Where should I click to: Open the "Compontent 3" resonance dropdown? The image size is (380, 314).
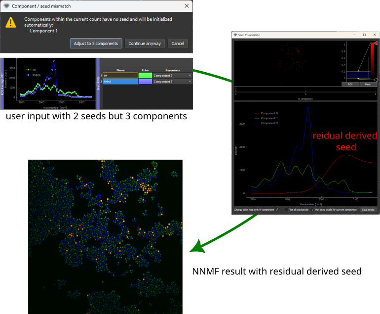[172, 82]
